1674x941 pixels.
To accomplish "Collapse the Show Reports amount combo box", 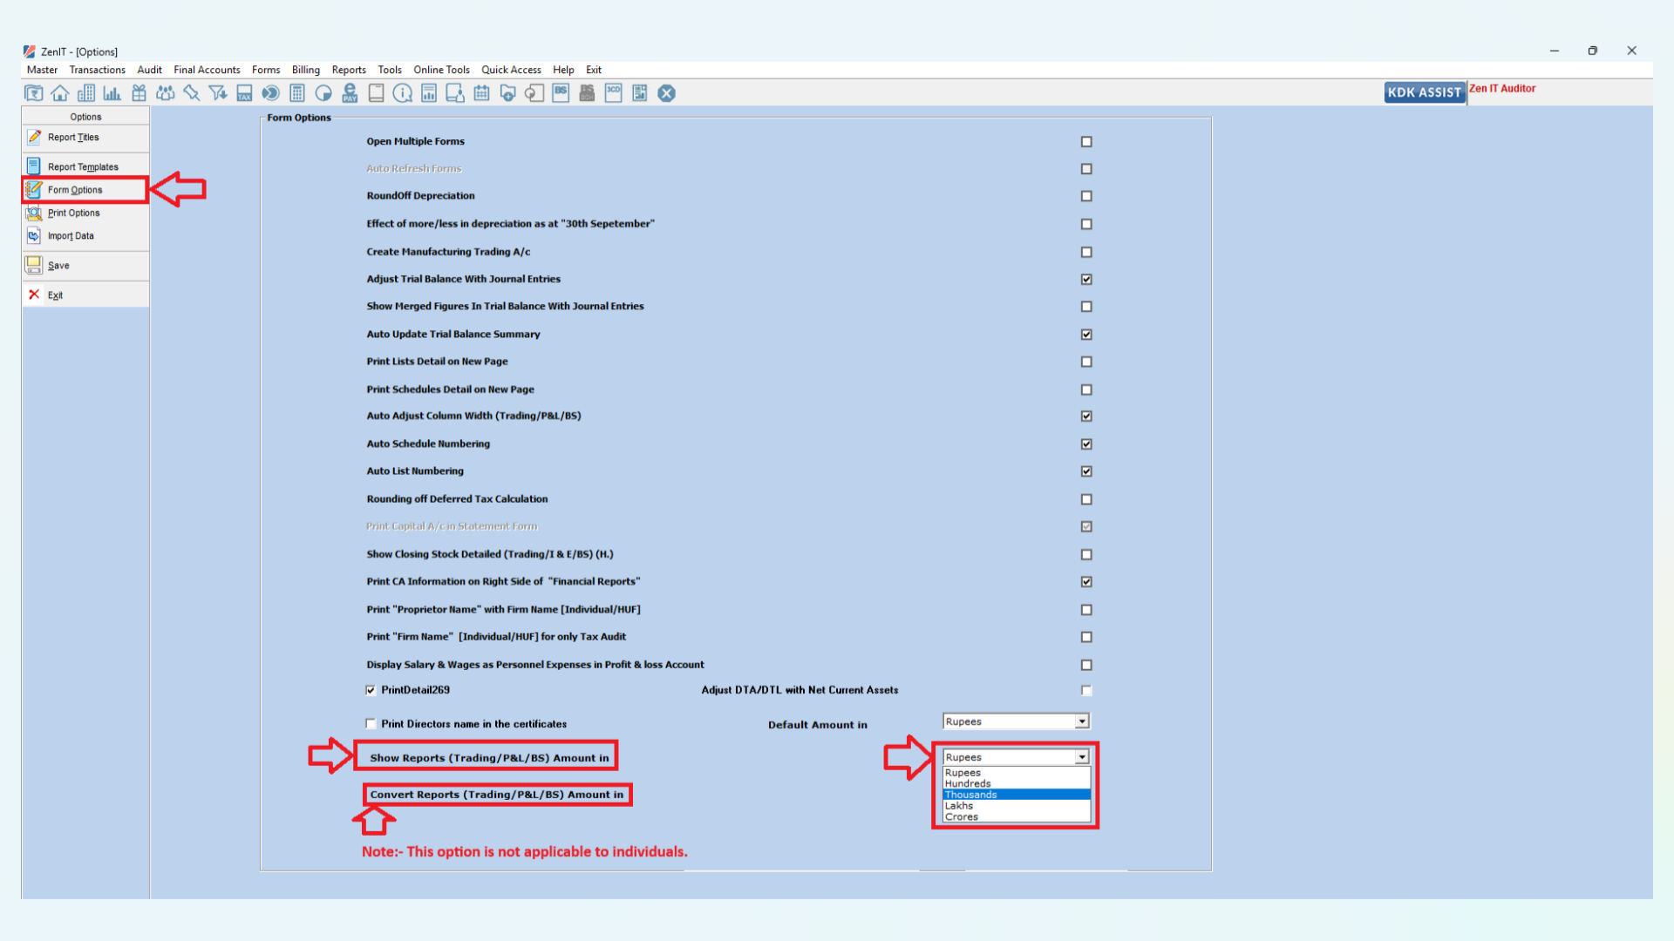I will [x=1082, y=757].
